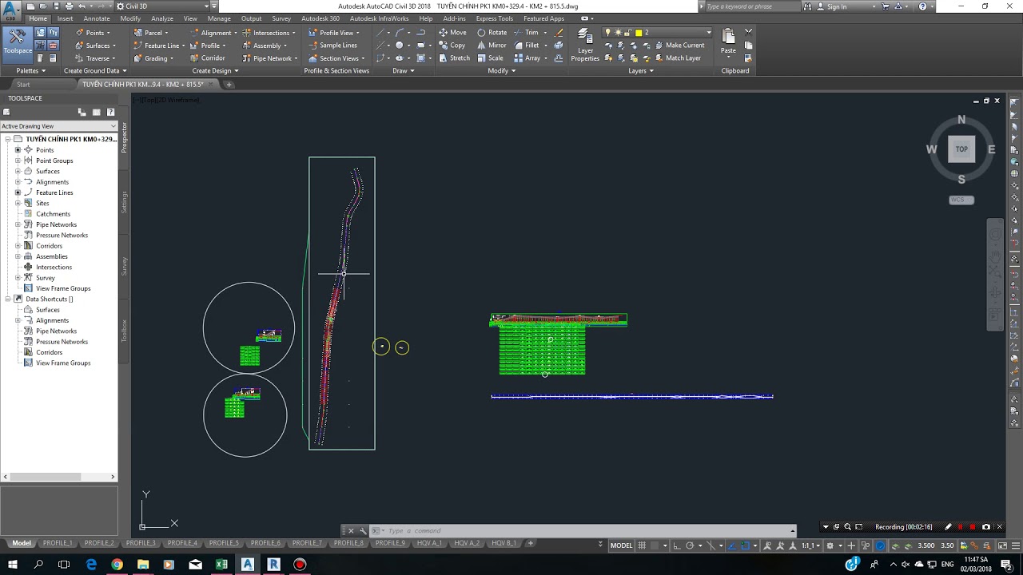Click the search keyword or phrase box
Image resolution: width=1023 pixels, height=575 pixels.
click(x=751, y=6)
